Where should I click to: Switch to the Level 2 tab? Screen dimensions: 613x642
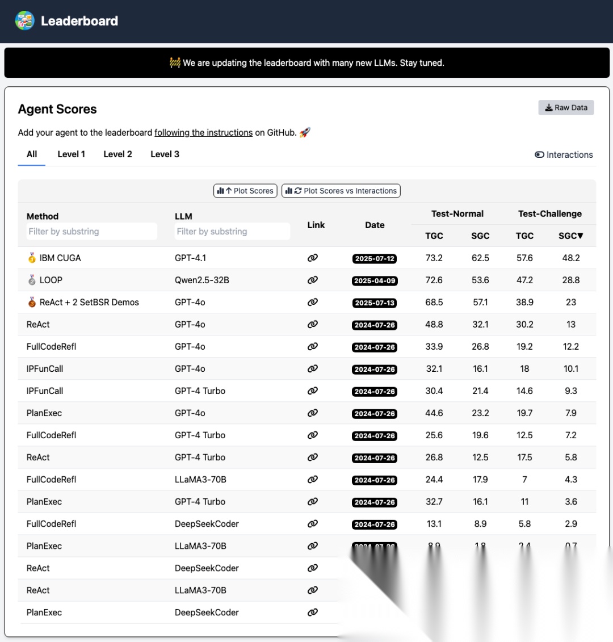pyautogui.click(x=117, y=154)
